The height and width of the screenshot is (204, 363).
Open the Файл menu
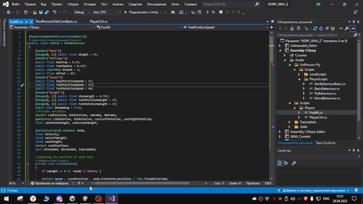pos(15,4)
